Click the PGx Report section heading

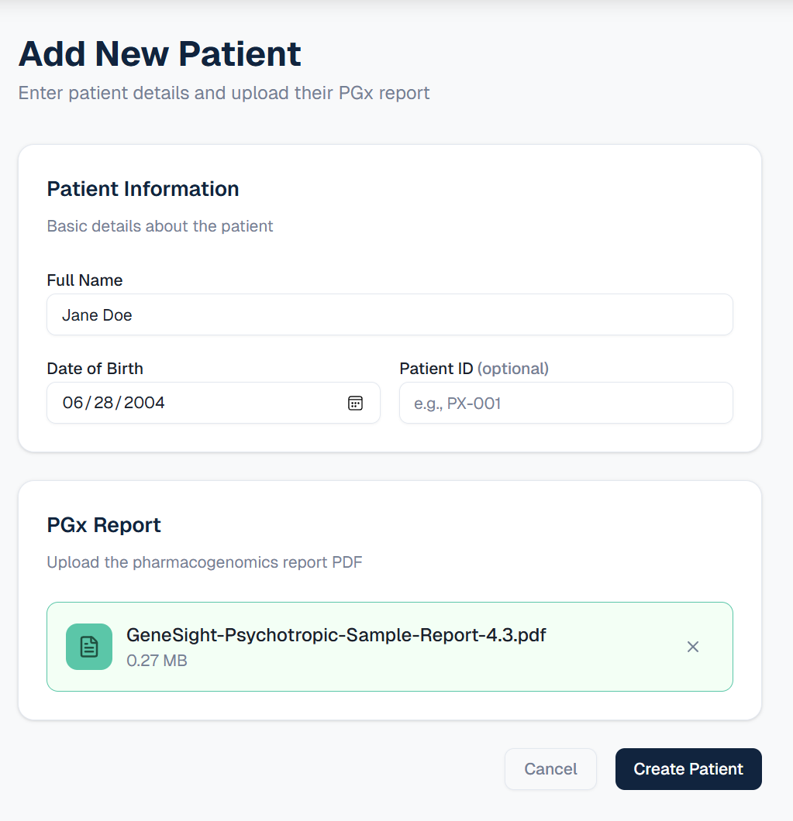104,525
